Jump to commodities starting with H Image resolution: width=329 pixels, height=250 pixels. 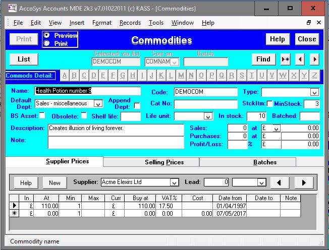[x=132, y=76]
